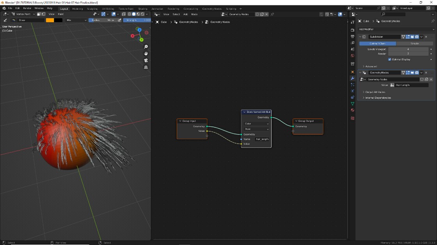Click the hair_length name field on node
Image resolution: width=437 pixels, height=245 pixels.
262,139
